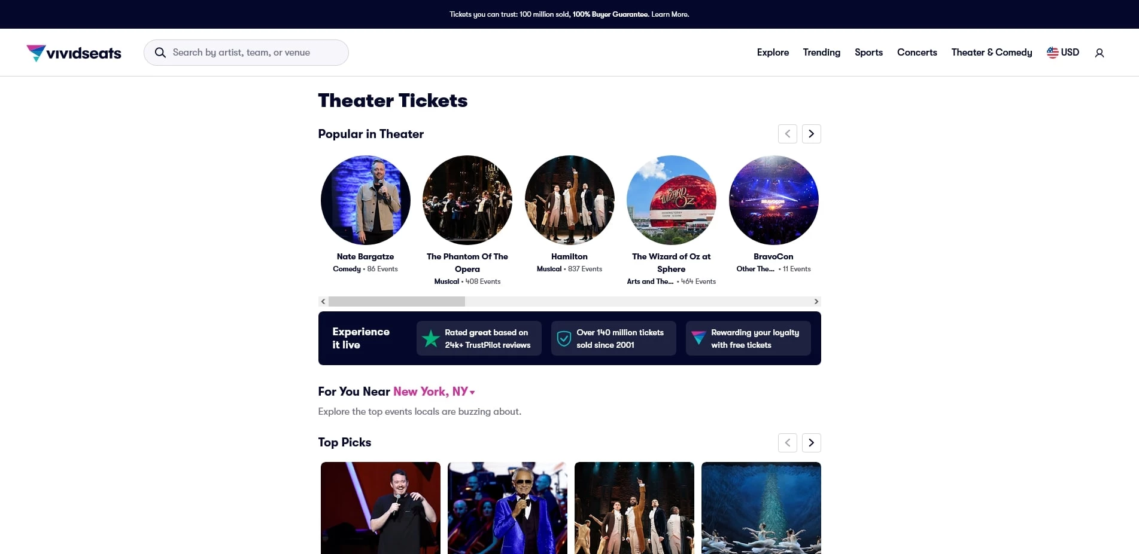This screenshot has width=1139, height=554.
Task: Select the Nate Bargatze circular thumbnail
Action: pos(365,200)
